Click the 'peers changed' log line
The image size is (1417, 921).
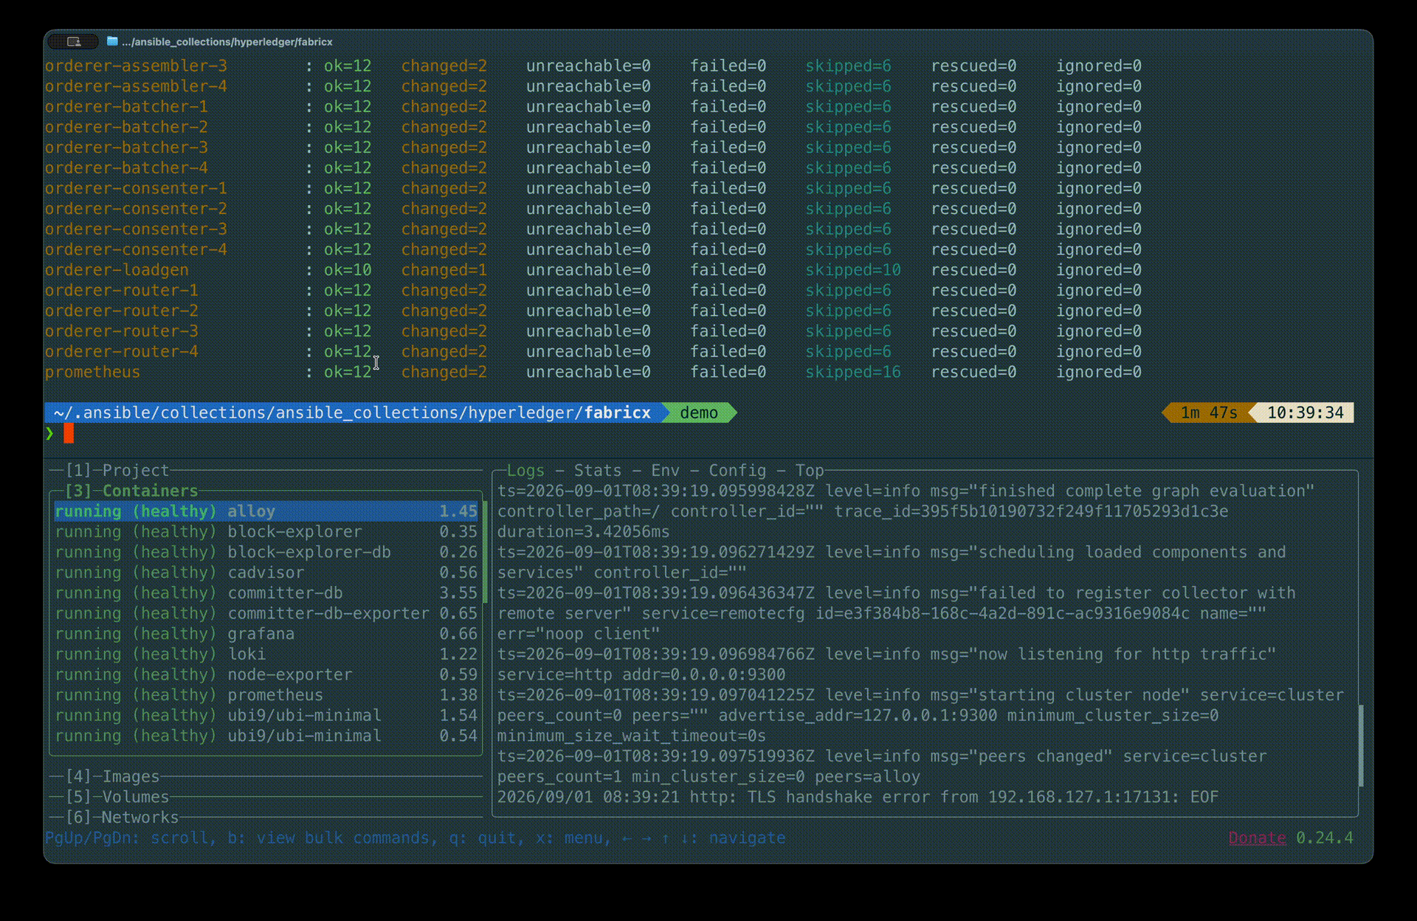(x=882, y=766)
